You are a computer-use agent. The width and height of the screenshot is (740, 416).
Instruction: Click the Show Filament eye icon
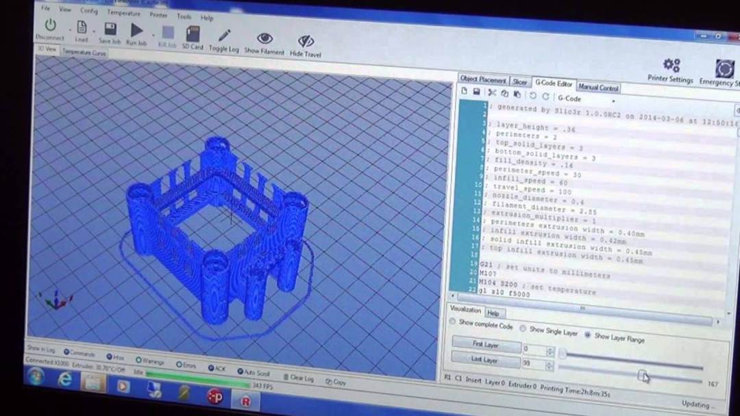click(x=264, y=38)
